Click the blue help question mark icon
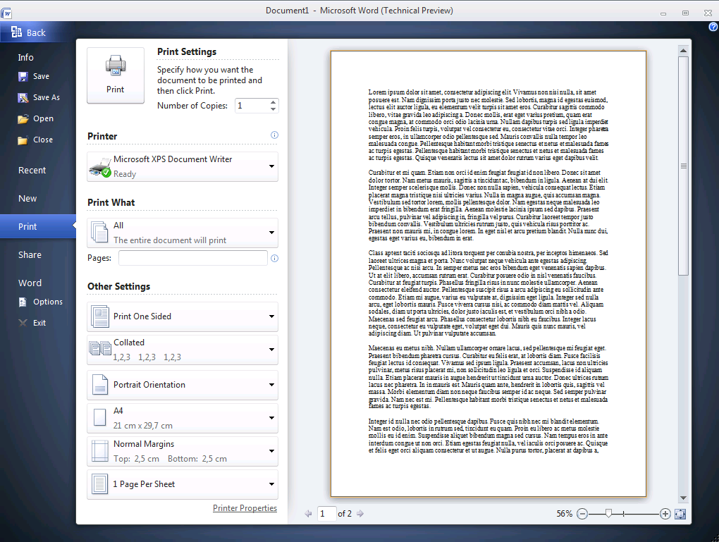 (713, 27)
